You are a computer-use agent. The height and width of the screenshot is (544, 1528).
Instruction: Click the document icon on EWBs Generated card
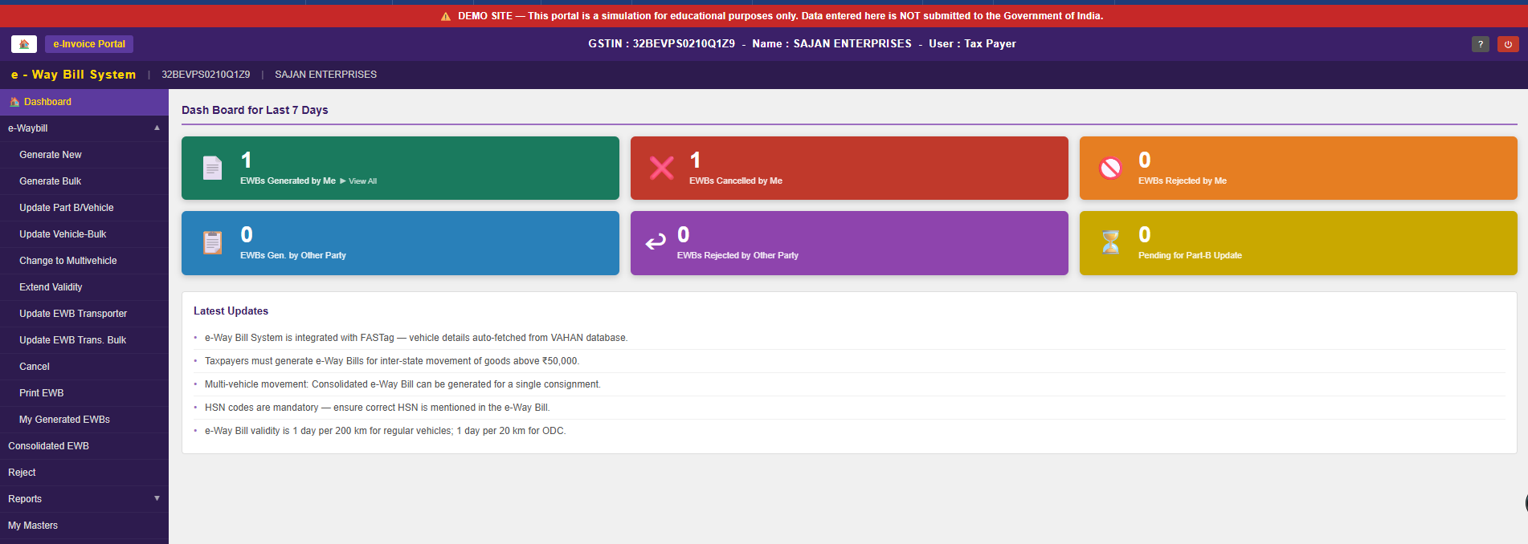pos(212,168)
